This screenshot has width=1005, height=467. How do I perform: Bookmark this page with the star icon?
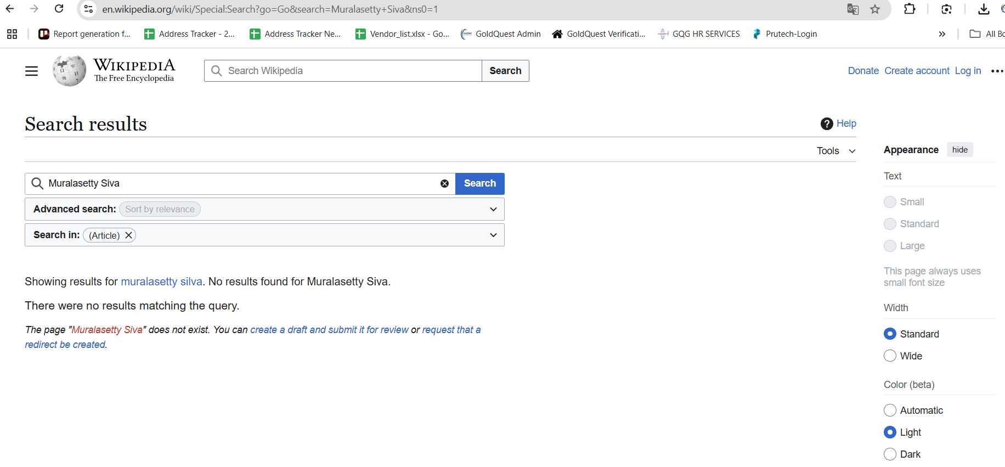[875, 9]
